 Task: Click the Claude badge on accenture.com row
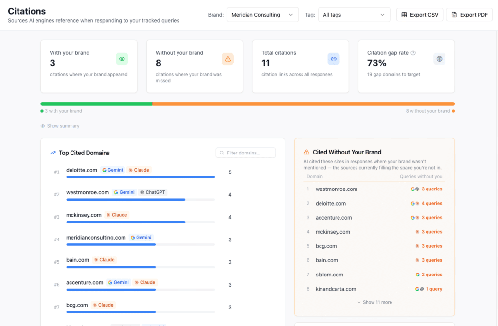point(145,282)
